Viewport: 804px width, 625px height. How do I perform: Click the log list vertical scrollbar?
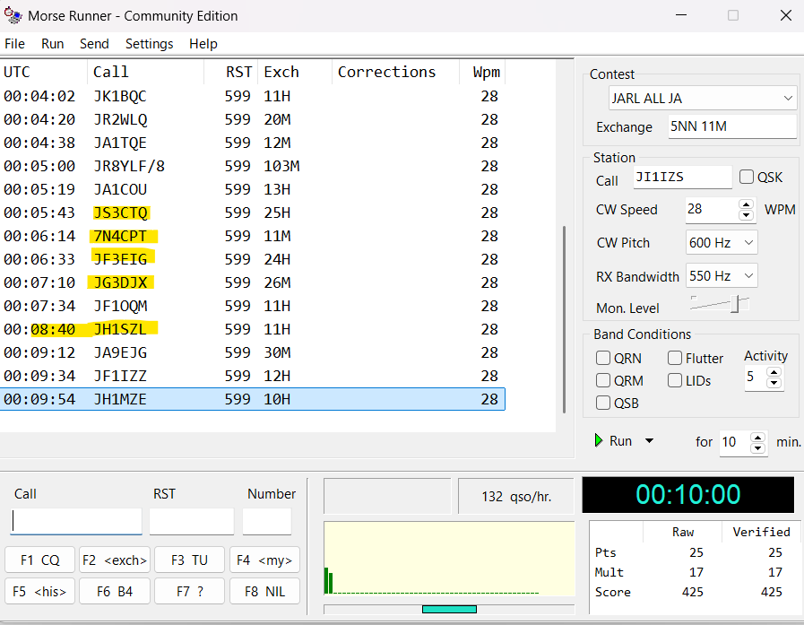pos(564,318)
